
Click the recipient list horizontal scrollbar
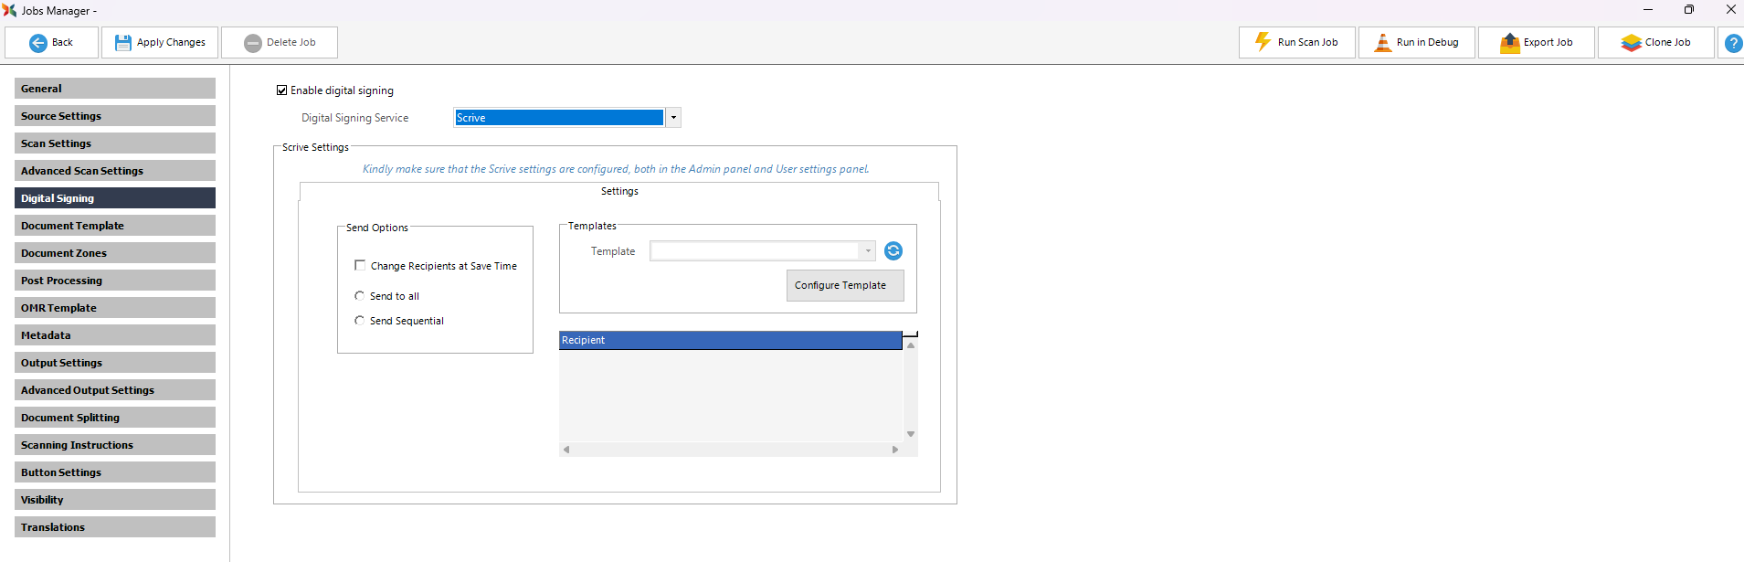(731, 450)
